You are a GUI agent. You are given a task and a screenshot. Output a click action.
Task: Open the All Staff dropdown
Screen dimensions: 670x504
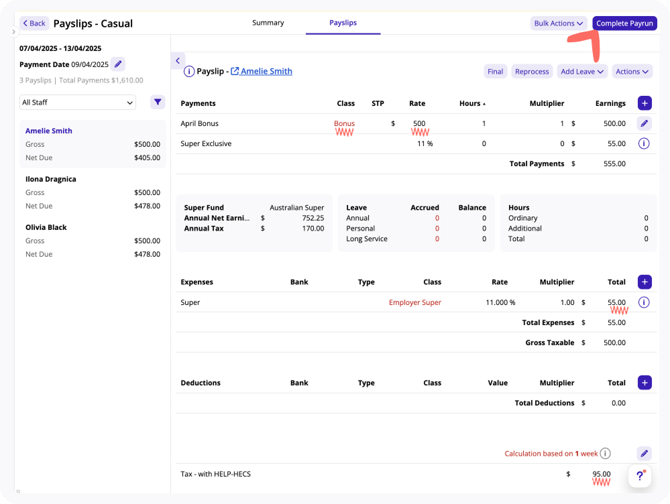point(78,103)
